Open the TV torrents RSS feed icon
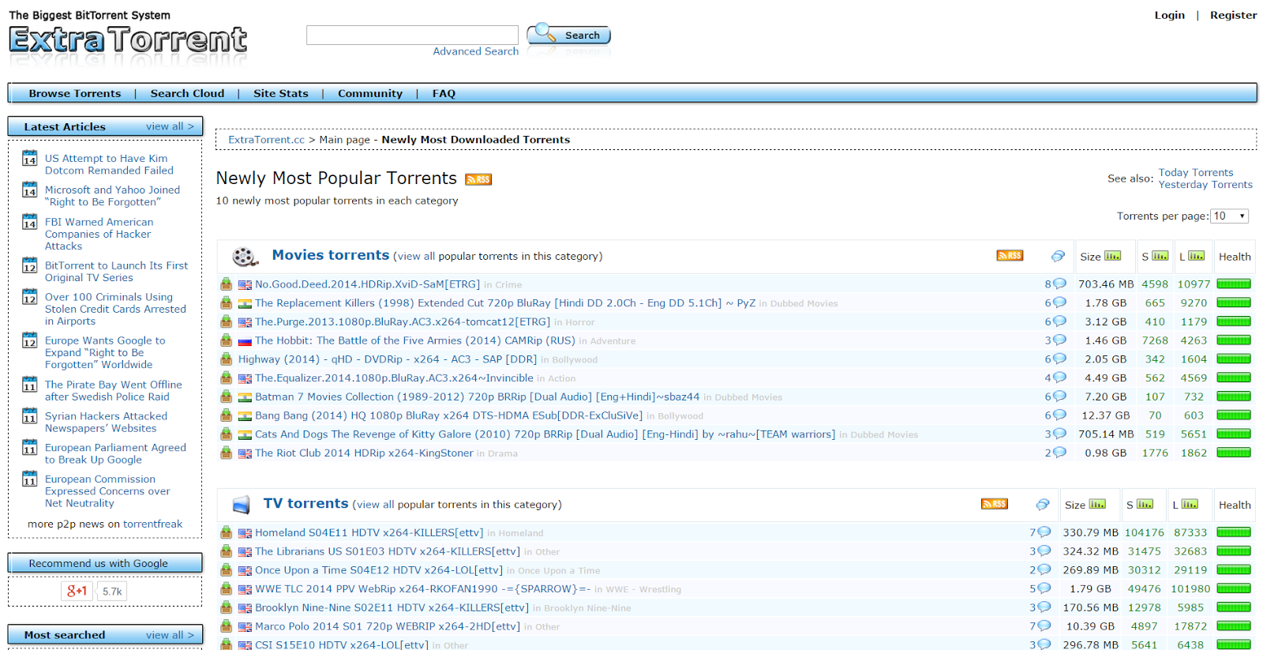 tap(995, 504)
